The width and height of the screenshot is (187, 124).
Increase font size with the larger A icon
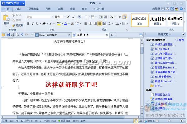click(69, 17)
